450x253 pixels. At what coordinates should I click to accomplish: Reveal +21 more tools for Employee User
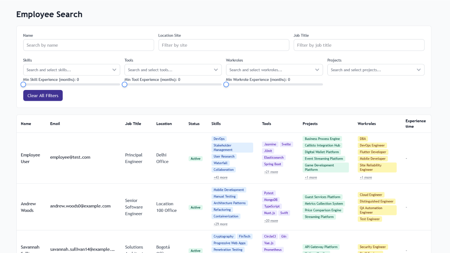pyautogui.click(x=271, y=171)
